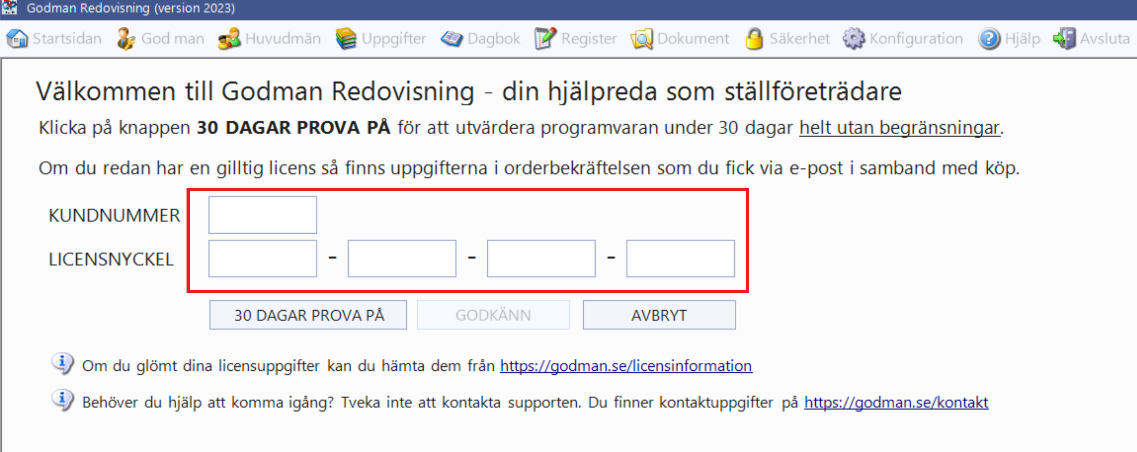The height and width of the screenshot is (452, 1137).
Task: Open the Huvudmän menu label
Action: pos(283,39)
